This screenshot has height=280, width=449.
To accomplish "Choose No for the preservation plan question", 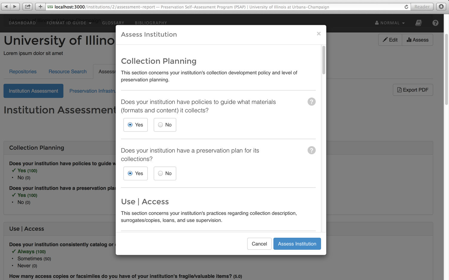I will pos(164,173).
